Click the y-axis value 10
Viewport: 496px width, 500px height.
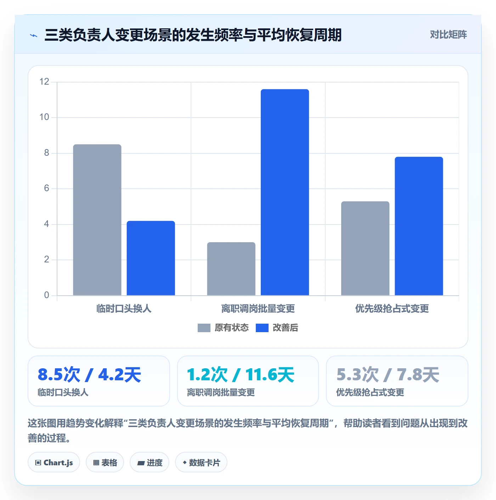(x=44, y=117)
